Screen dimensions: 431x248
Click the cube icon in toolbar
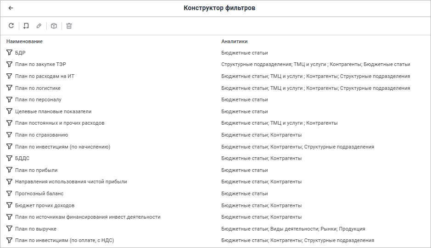point(54,26)
